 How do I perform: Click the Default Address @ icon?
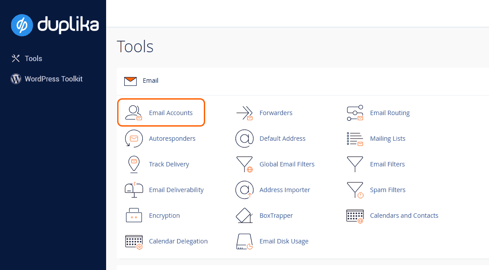click(x=244, y=139)
